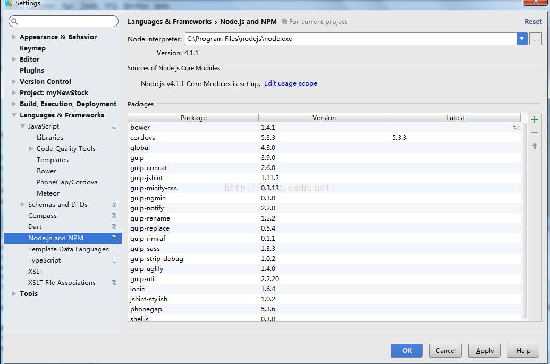Click the packages table vertical scrollbar
Viewport: 550px width, 364px height.
click(524, 220)
